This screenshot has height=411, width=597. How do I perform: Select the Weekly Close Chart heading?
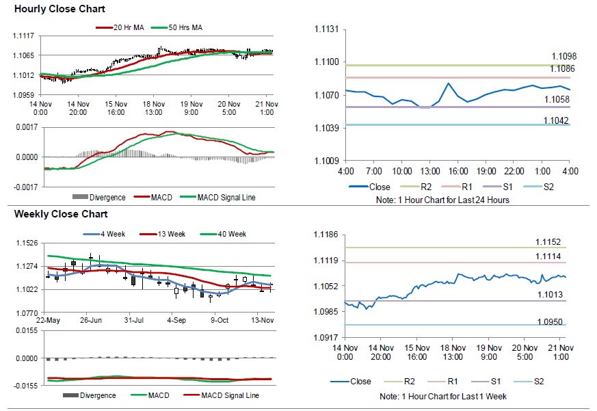click(x=61, y=214)
